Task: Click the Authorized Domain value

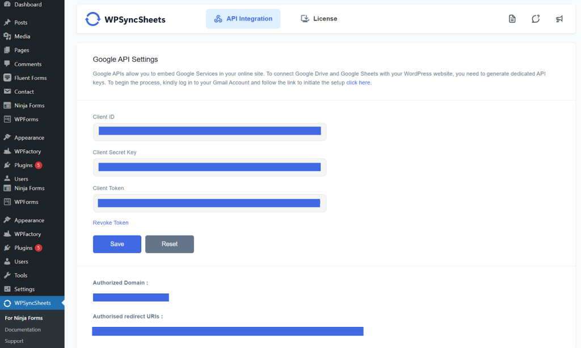Action: (131, 297)
